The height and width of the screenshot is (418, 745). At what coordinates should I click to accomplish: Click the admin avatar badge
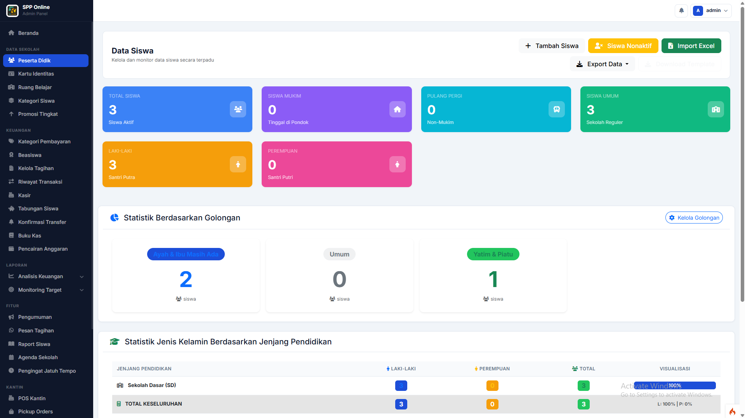pyautogui.click(x=698, y=10)
